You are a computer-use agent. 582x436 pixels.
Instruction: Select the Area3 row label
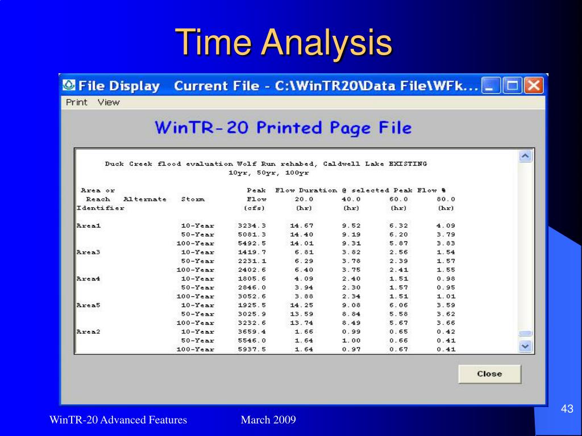88,252
